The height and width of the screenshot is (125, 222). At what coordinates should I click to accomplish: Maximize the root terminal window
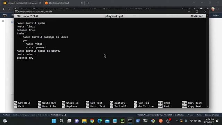coord(197,11)
